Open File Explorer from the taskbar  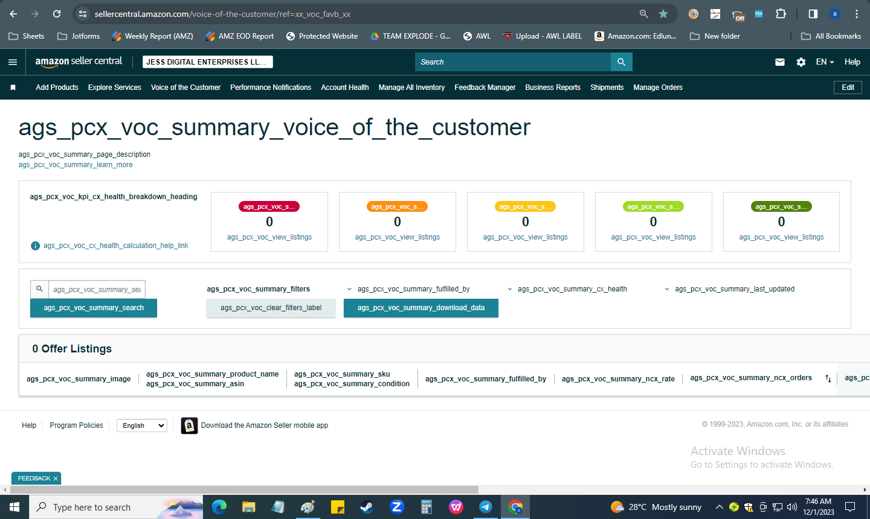pos(249,507)
